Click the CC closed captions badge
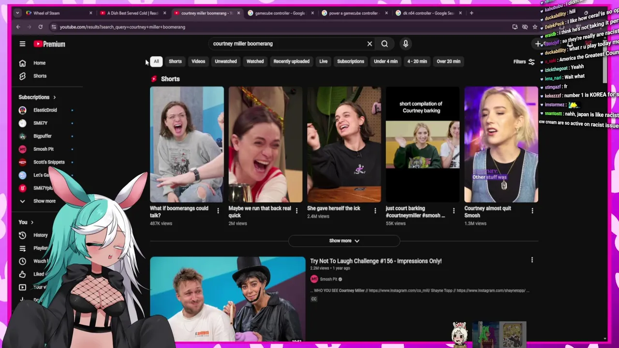The height and width of the screenshot is (348, 619). 314,299
